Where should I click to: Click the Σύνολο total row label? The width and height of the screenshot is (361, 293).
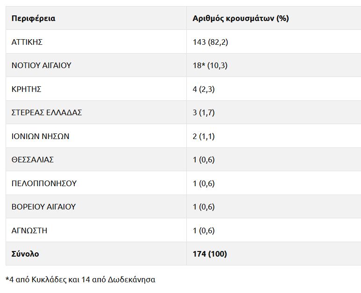pyautogui.click(x=25, y=254)
